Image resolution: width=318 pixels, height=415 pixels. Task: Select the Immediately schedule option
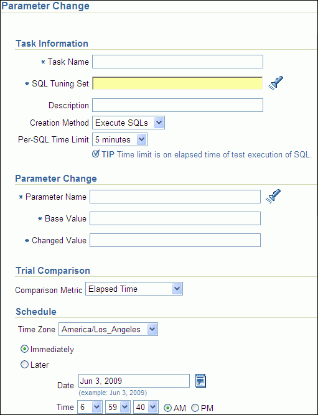point(25,350)
